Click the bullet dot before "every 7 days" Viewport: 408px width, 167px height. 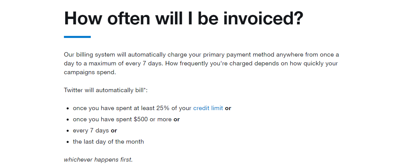[68, 131]
